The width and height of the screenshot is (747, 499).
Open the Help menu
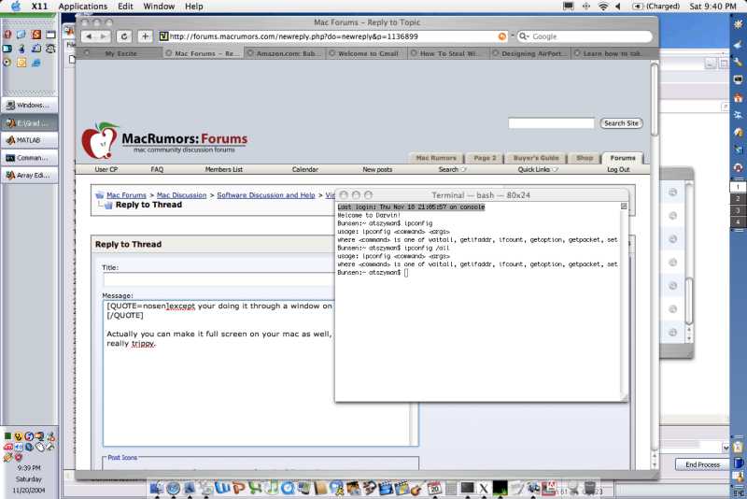coord(194,7)
